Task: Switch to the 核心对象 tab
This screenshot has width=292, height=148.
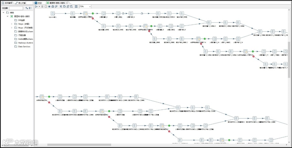Action: [x=20, y=3]
